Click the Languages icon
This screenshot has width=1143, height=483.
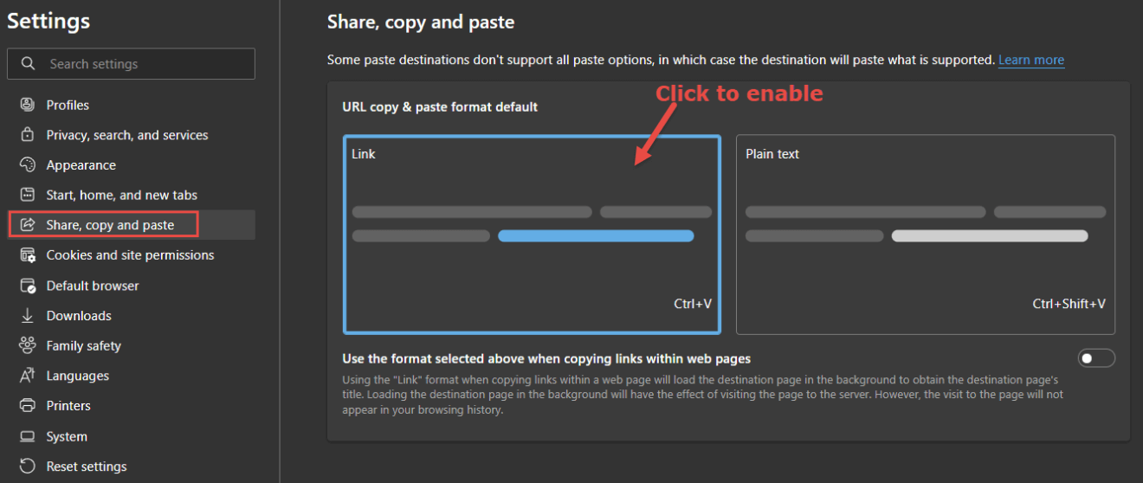28,376
